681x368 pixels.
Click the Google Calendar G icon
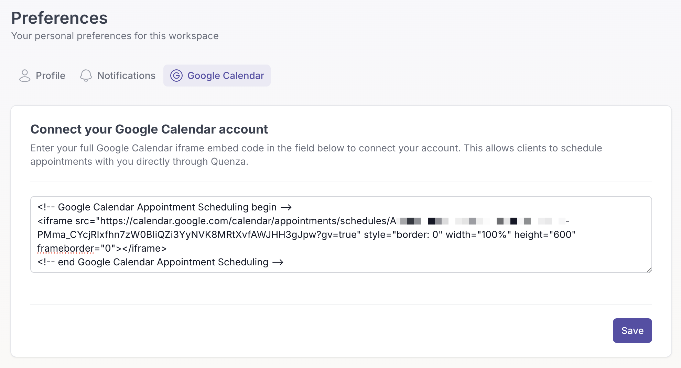176,76
